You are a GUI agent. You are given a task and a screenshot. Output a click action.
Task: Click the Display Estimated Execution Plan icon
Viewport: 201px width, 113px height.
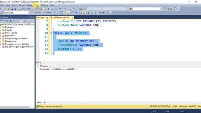coord(61,13)
